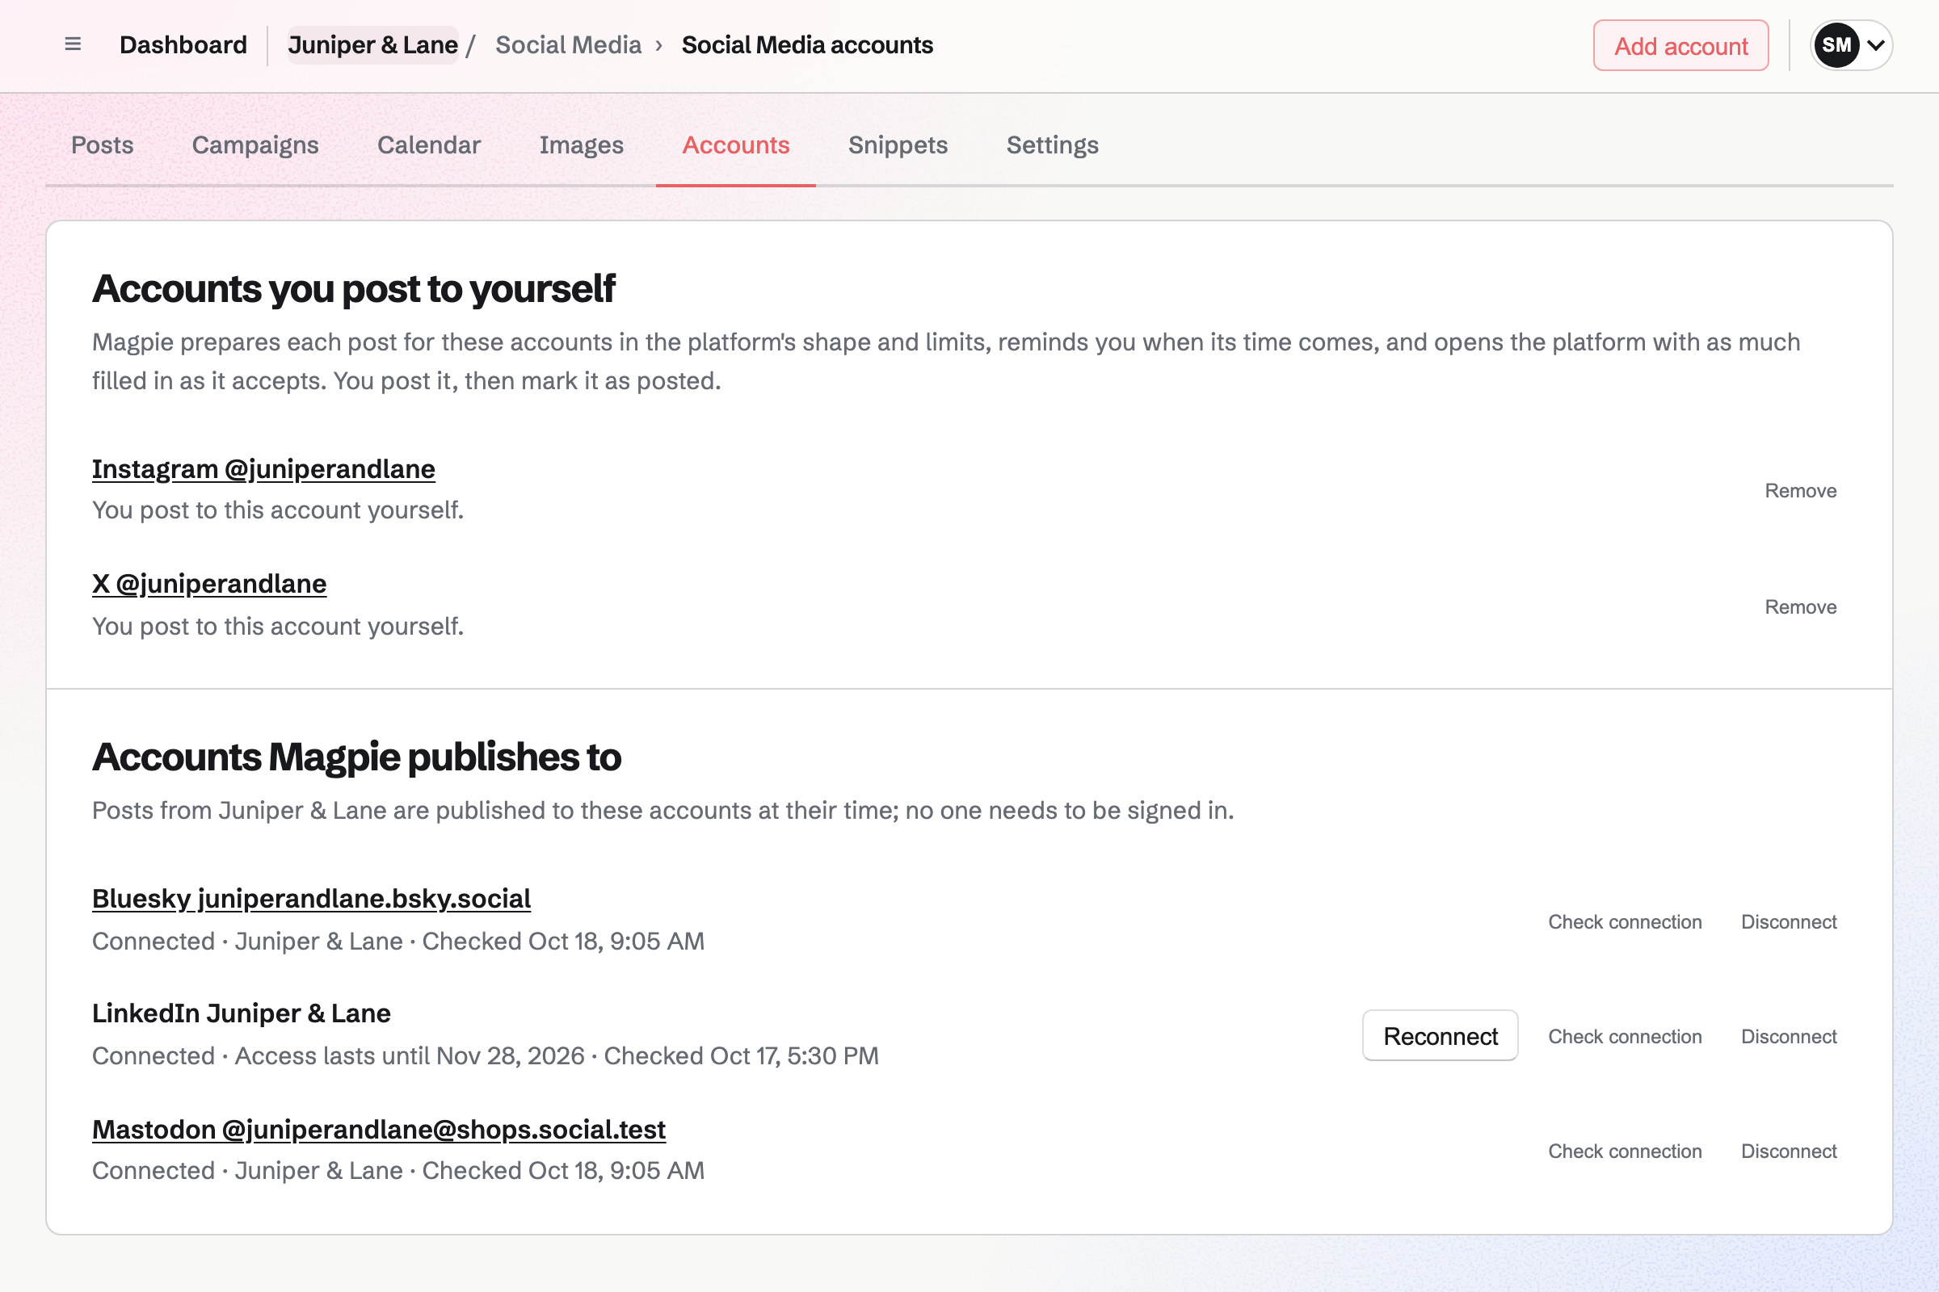Click 'Accounts you post to yourself' heading
The image size is (1939, 1292).
(x=354, y=289)
